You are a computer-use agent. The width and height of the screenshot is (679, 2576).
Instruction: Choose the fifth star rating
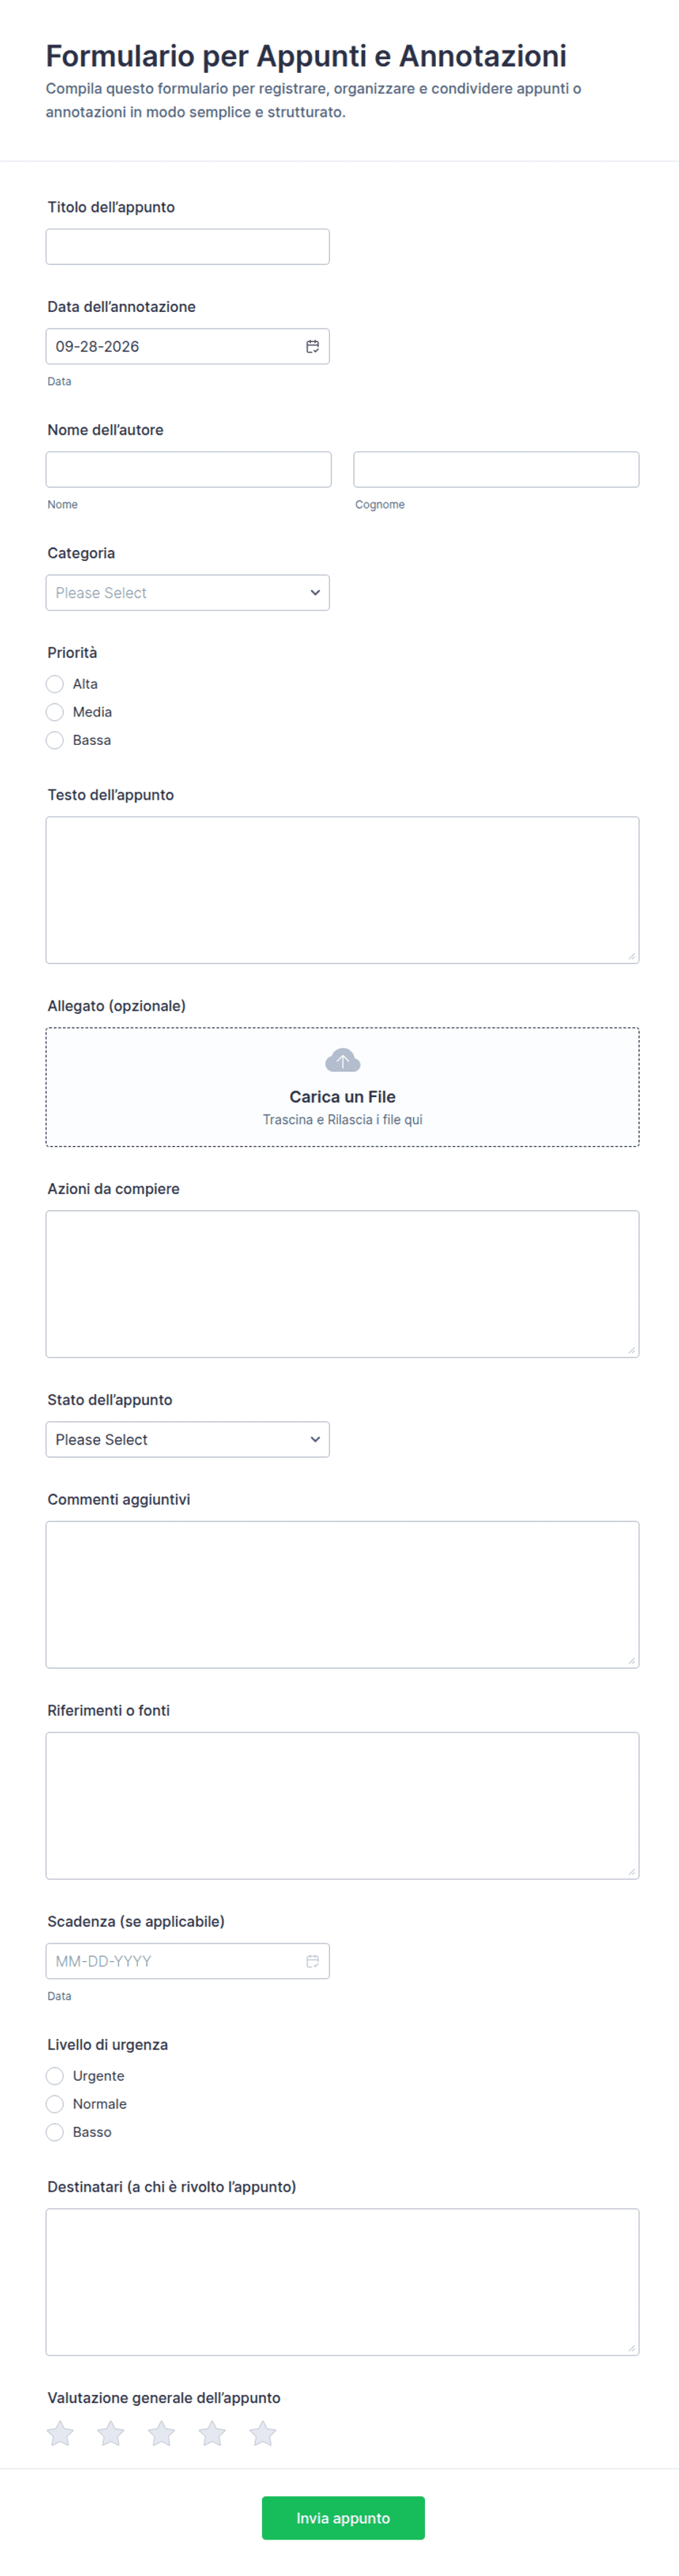click(x=263, y=2433)
